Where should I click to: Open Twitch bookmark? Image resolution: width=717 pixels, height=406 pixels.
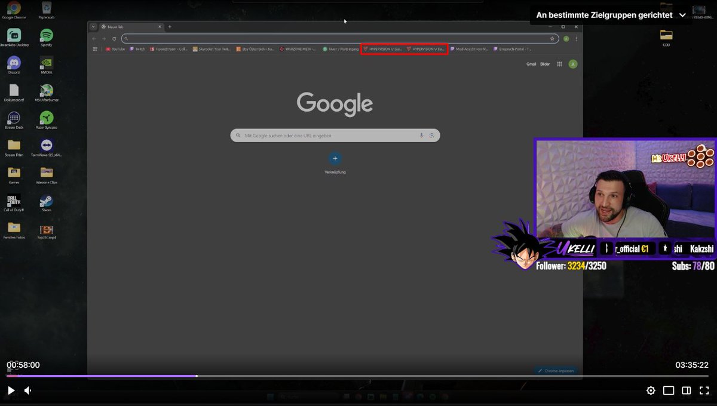137,49
